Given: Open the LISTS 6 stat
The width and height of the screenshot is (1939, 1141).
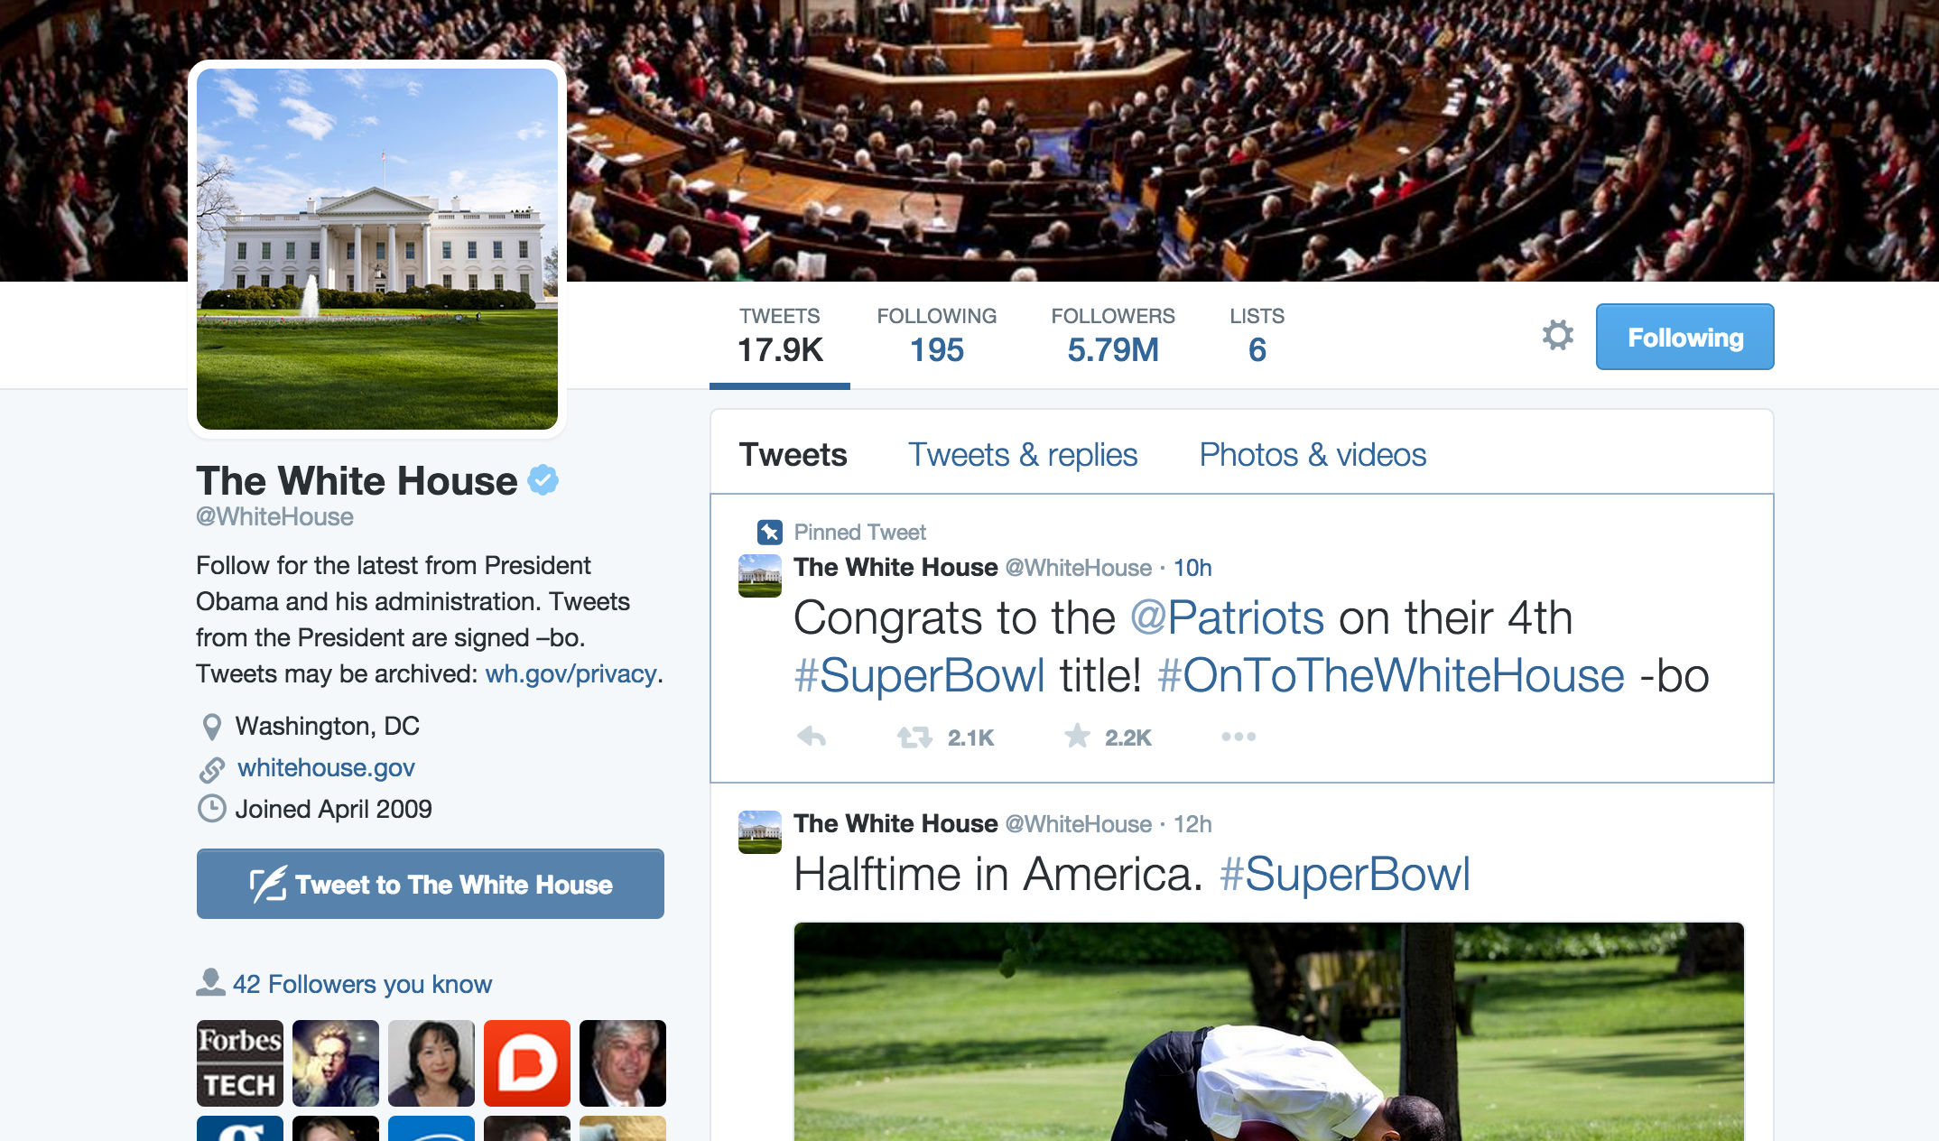Looking at the screenshot, I should [x=1257, y=336].
